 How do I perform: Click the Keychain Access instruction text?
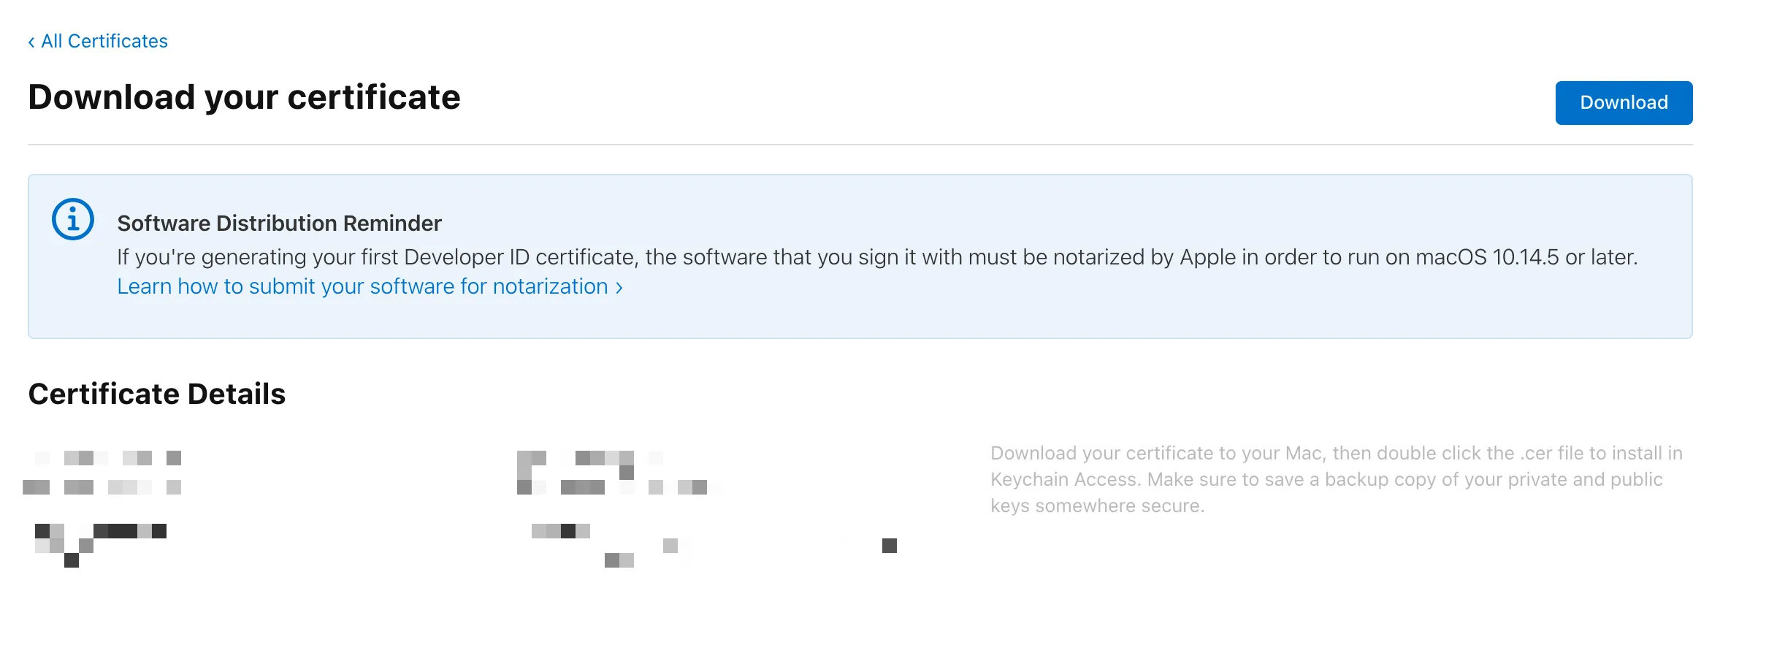tap(1335, 478)
